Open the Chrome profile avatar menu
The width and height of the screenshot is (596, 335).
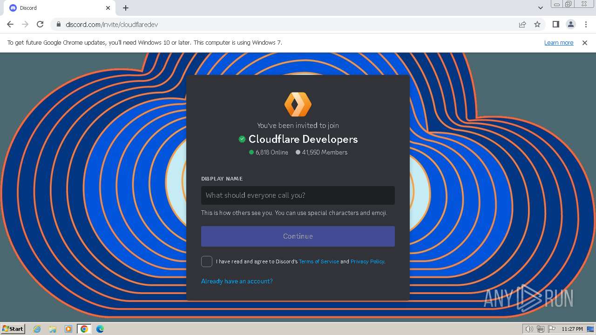click(x=570, y=24)
